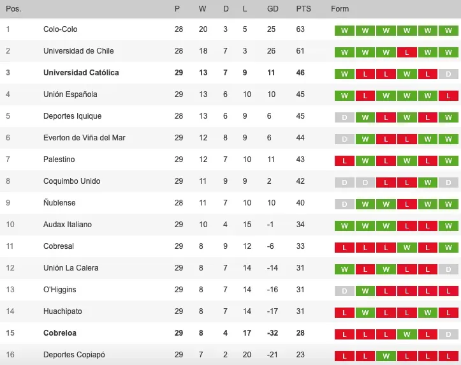This screenshot has width=461, height=365.
Task: Click the Audax Italiano team link
Action: click(x=68, y=225)
